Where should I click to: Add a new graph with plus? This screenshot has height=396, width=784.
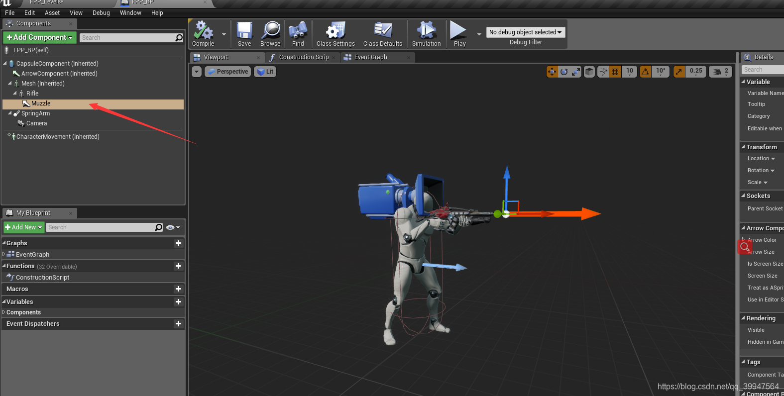(x=178, y=243)
